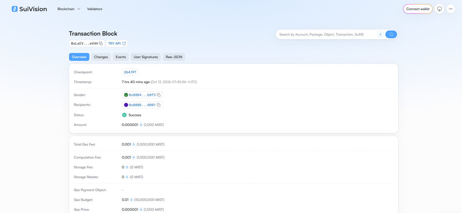Screen dimensions: 462x213
Task: Click the chevron next to Blockchain
Action: [79, 9]
